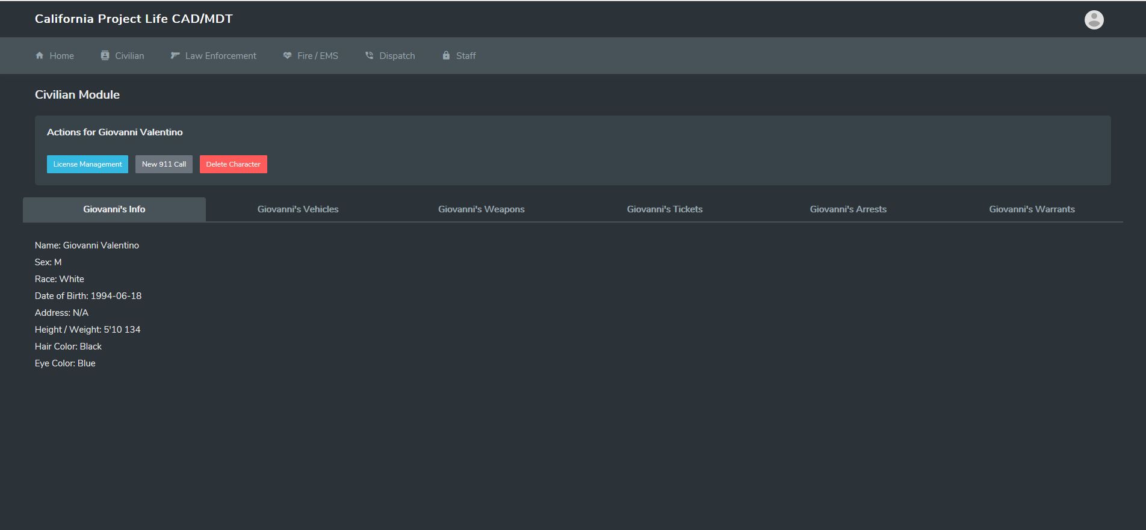Go to Home in navigation bar
Image resolution: width=1146 pixels, height=530 pixels.
pyautogui.click(x=55, y=55)
